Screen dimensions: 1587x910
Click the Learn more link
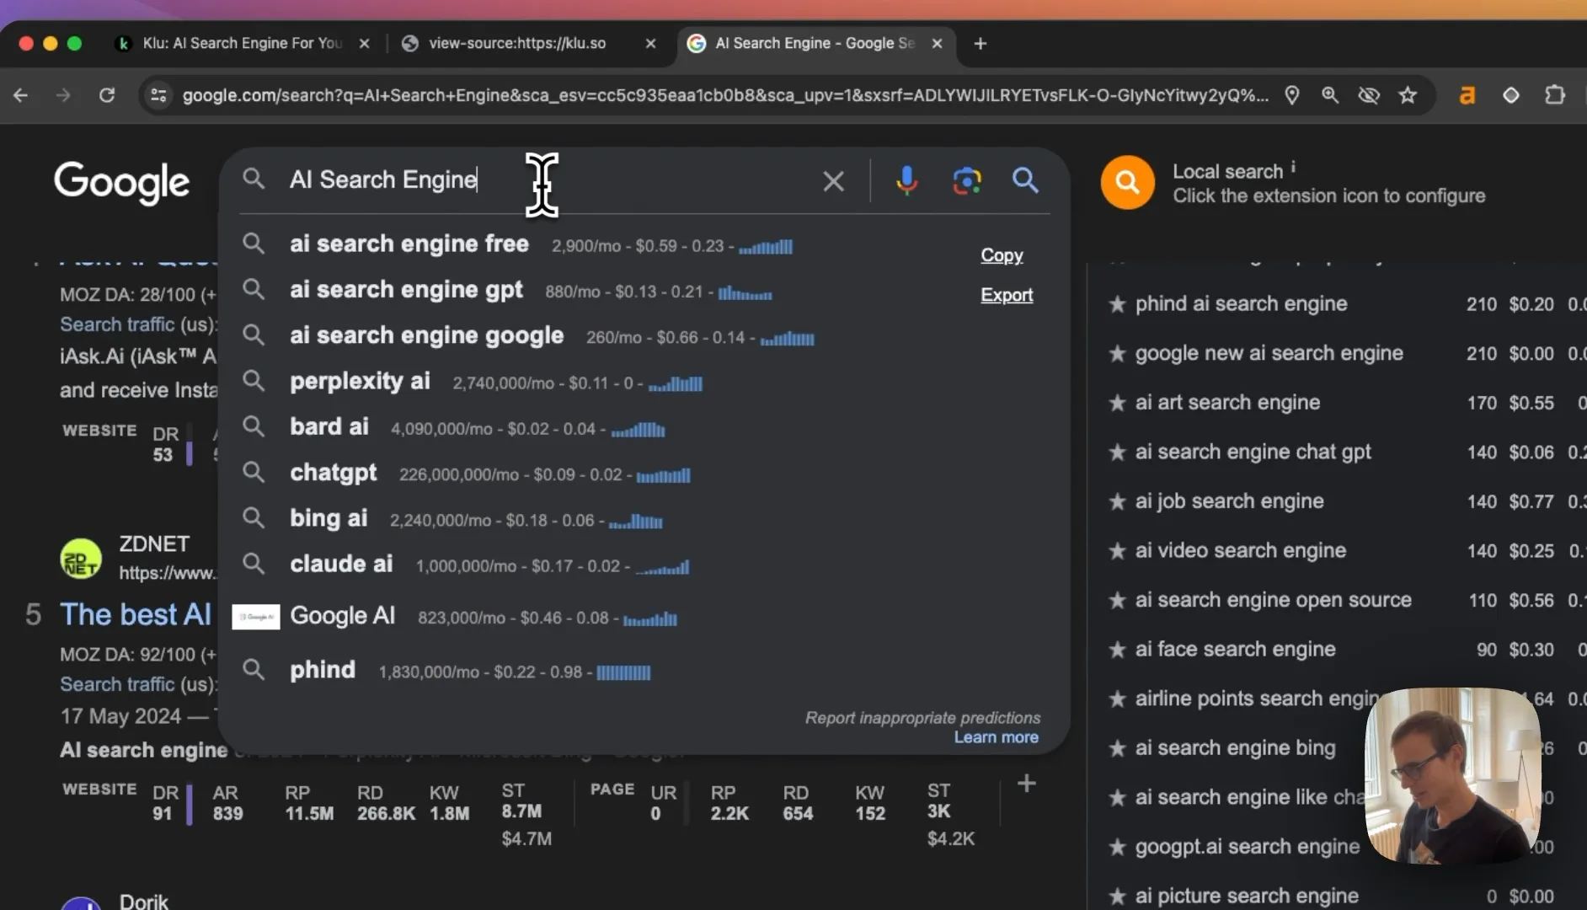pos(997,737)
